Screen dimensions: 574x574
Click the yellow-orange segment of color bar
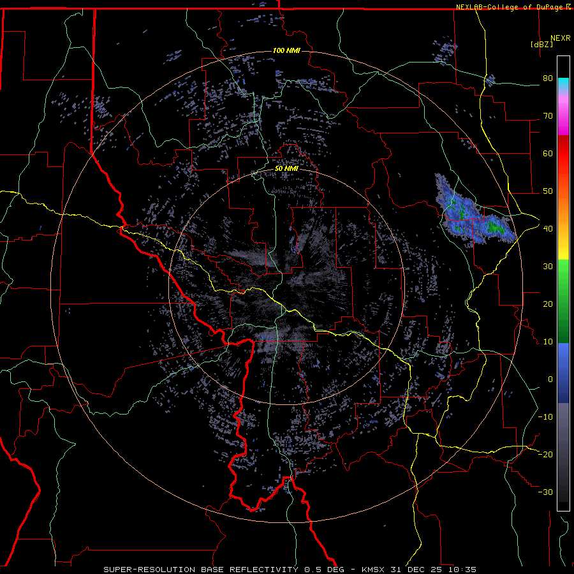563,229
